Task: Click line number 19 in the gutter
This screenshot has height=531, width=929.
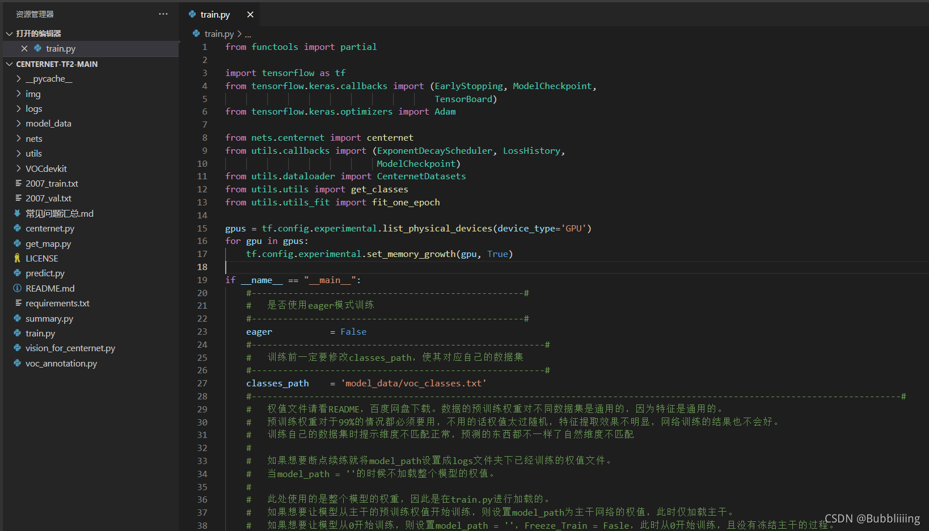Action: [202, 280]
